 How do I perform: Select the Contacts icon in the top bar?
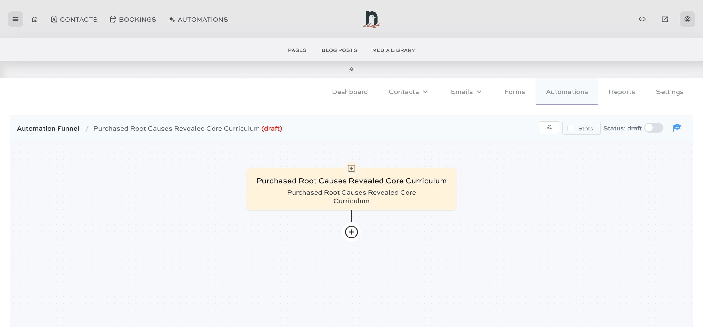pyautogui.click(x=54, y=19)
